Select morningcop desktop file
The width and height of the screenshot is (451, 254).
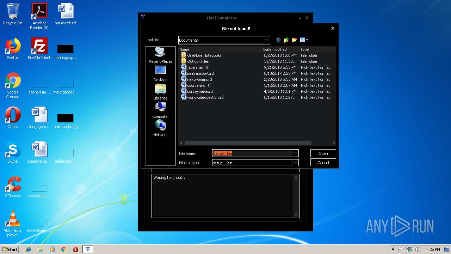[x=66, y=52]
